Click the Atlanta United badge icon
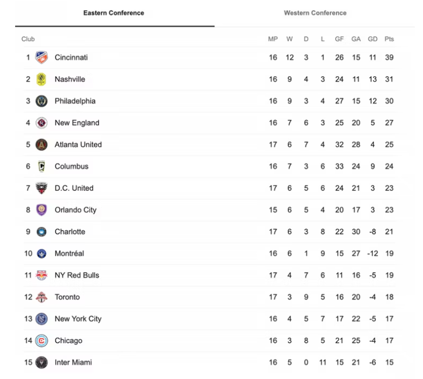Screen dimensions: 423x379 [41, 145]
